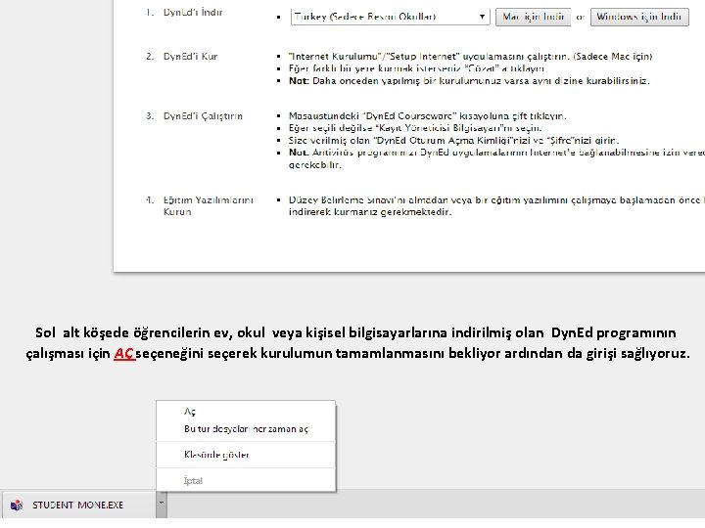Click the Eğitim Yazılımlarını Kurun heading
Screen dimensions: 705x528
click(209, 205)
